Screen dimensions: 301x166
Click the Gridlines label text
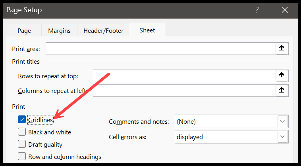[x=41, y=120]
